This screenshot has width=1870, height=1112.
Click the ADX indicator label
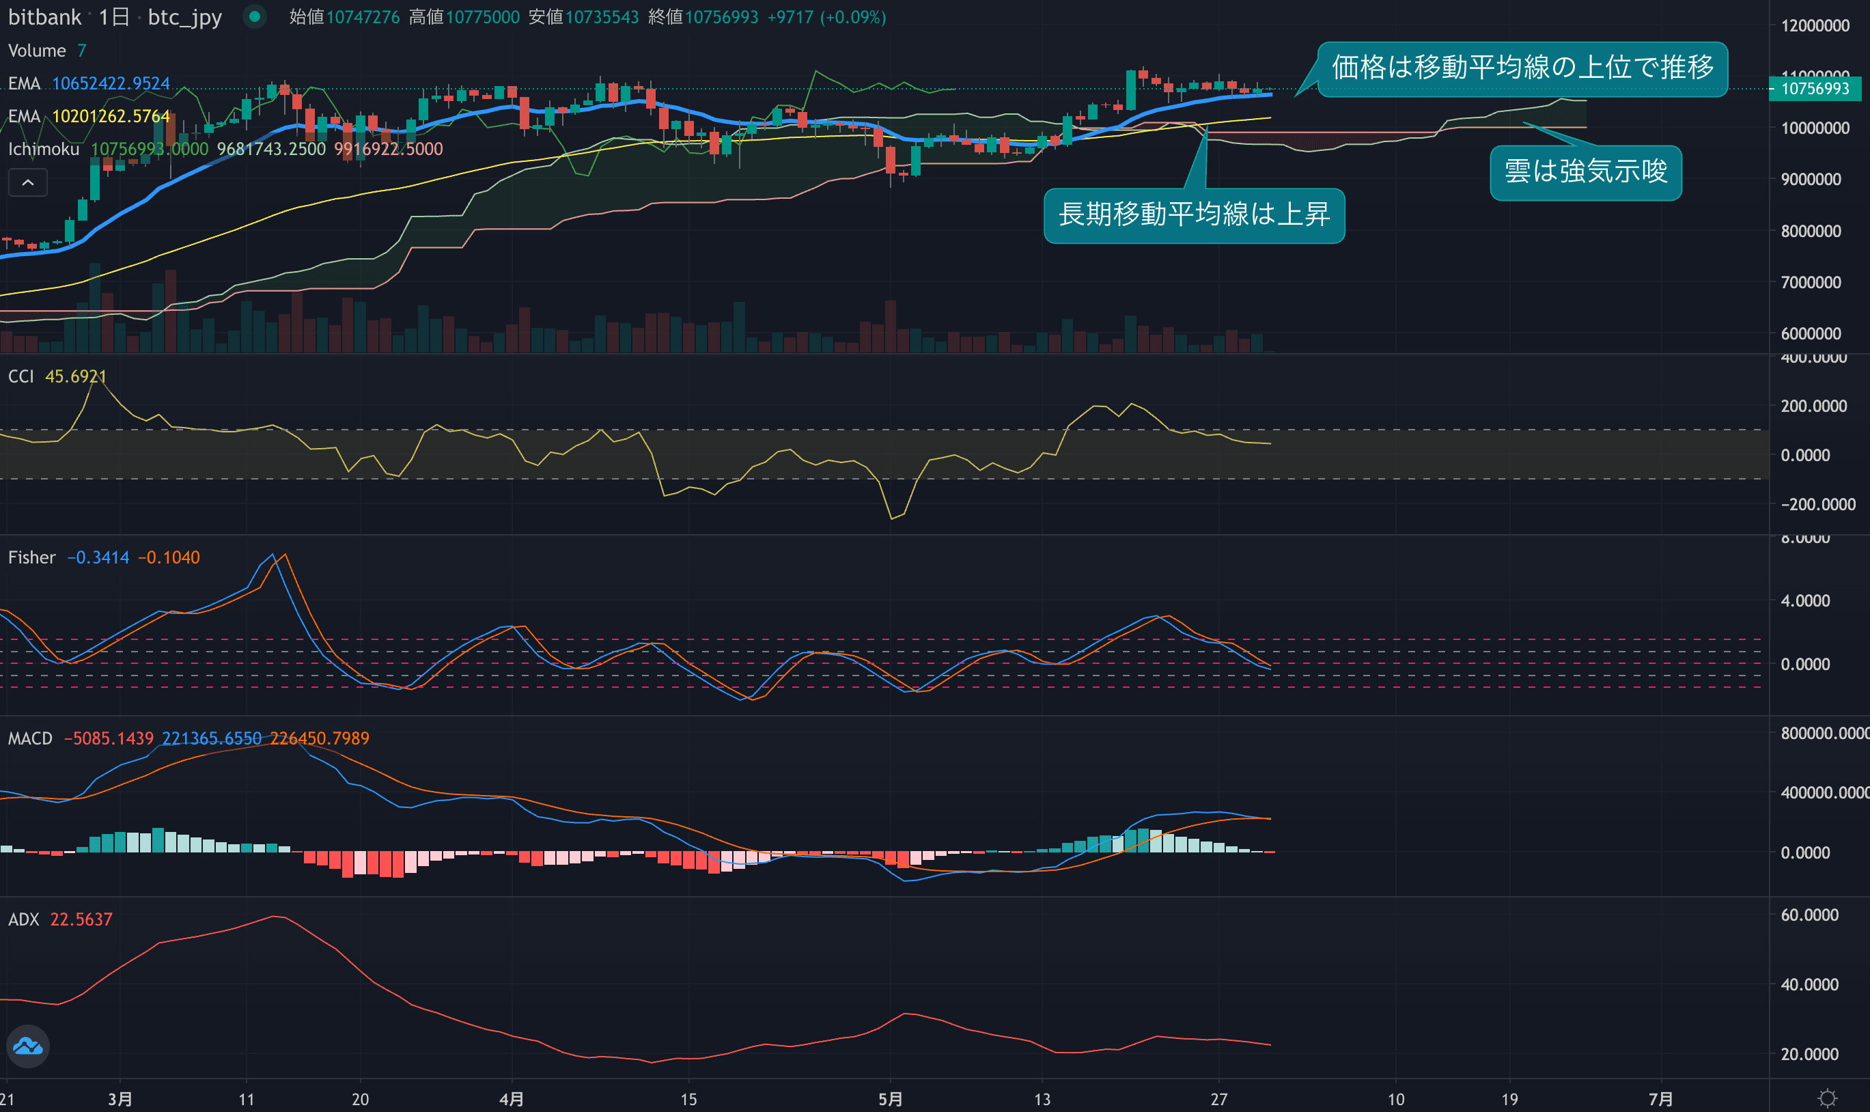23,919
